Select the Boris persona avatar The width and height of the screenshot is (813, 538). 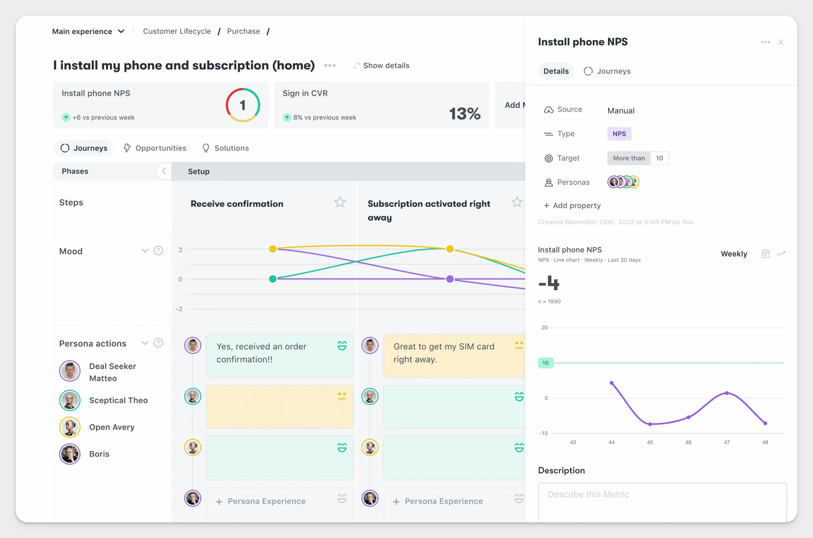(70, 454)
